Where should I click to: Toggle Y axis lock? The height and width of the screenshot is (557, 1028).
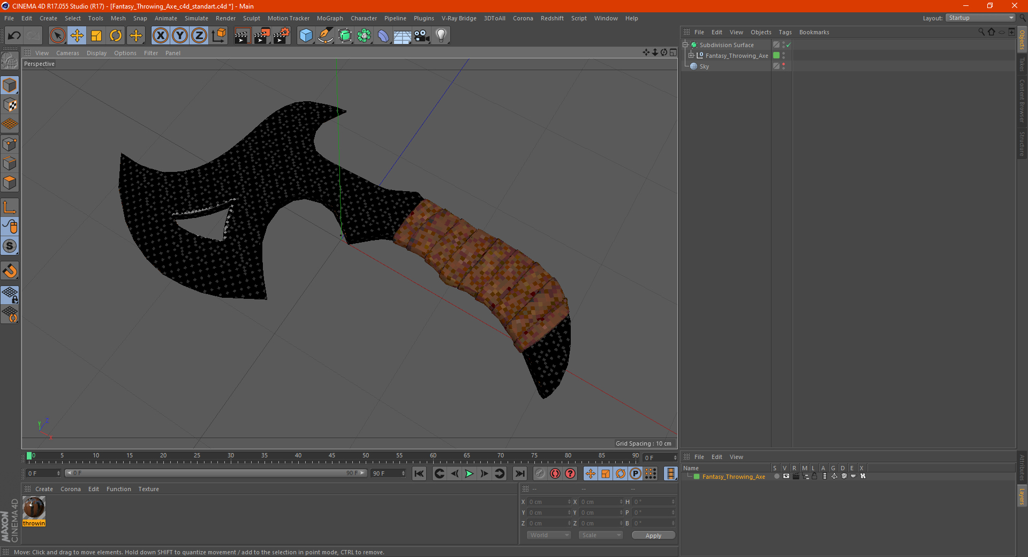point(180,36)
